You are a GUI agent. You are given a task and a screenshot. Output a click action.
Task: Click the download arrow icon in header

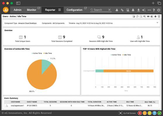(138, 10)
